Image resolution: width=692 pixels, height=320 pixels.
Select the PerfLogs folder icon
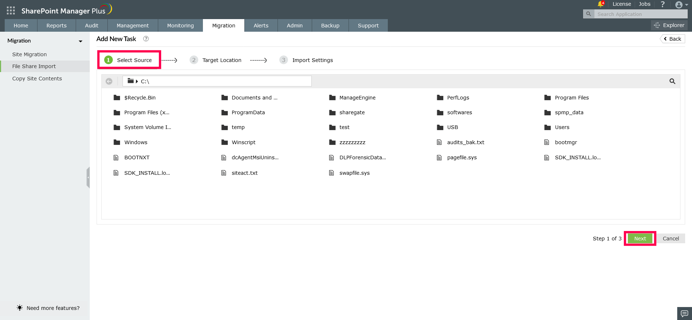click(440, 98)
